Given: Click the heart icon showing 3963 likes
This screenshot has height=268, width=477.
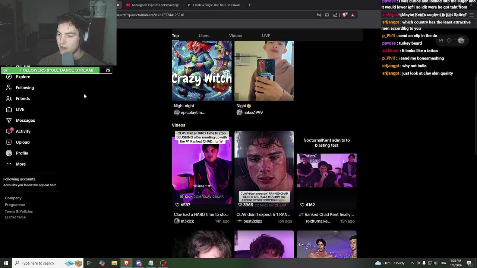Looking at the screenshot, I should [x=240, y=205].
